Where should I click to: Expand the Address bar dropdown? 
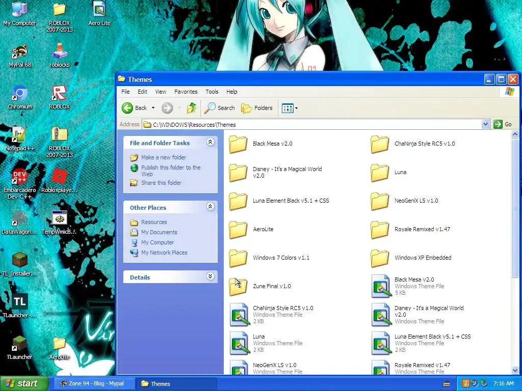point(485,124)
